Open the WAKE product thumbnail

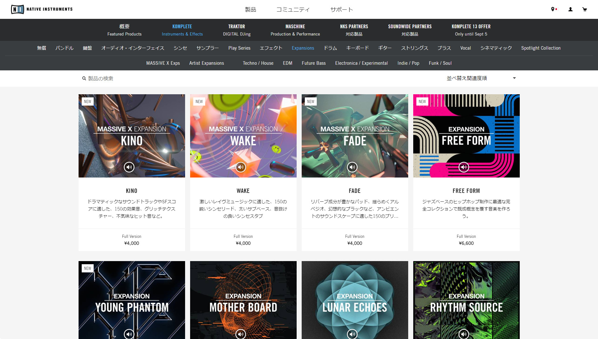click(x=243, y=136)
